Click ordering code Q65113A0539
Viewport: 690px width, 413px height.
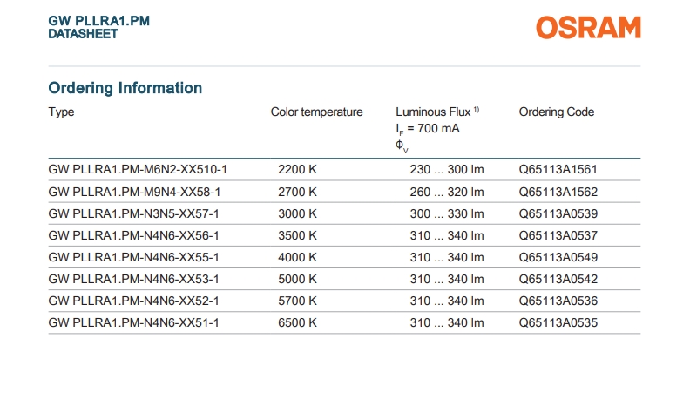(558, 213)
